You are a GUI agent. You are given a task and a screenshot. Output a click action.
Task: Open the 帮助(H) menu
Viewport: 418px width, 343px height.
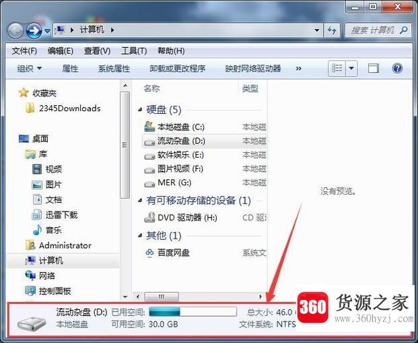(171, 51)
